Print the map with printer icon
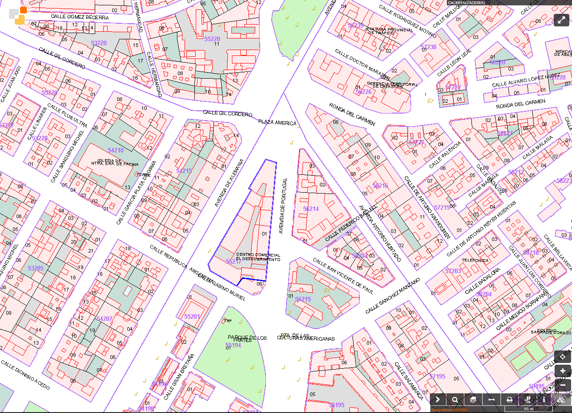This screenshot has width=572, height=413. (x=509, y=400)
